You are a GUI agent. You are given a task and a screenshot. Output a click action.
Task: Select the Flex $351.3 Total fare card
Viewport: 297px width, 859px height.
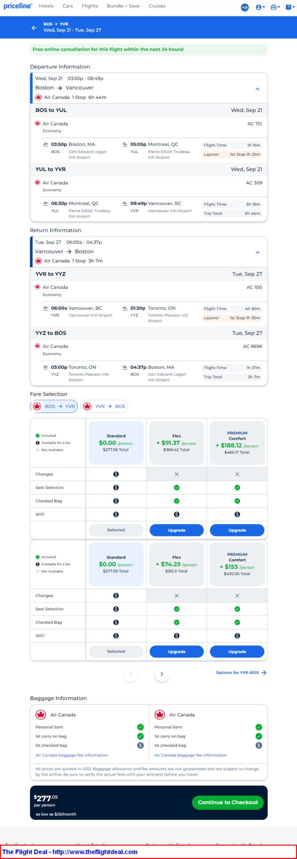(x=176, y=564)
